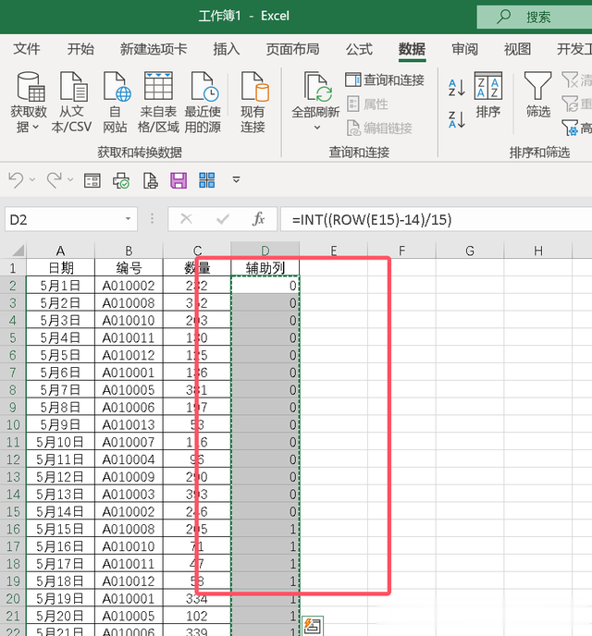This screenshot has width=592, height=636.
Task: Click the search magnifier icon
Action: [503, 17]
